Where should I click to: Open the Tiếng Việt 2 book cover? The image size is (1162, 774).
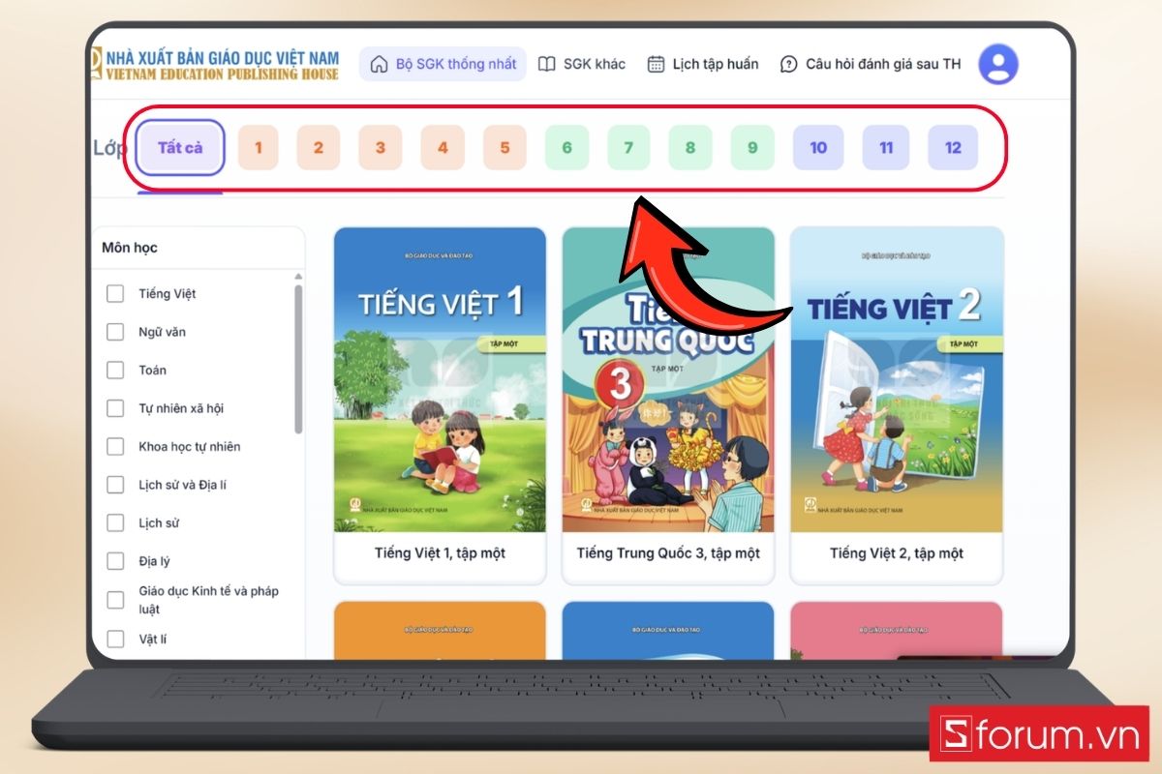click(x=897, y=380)
